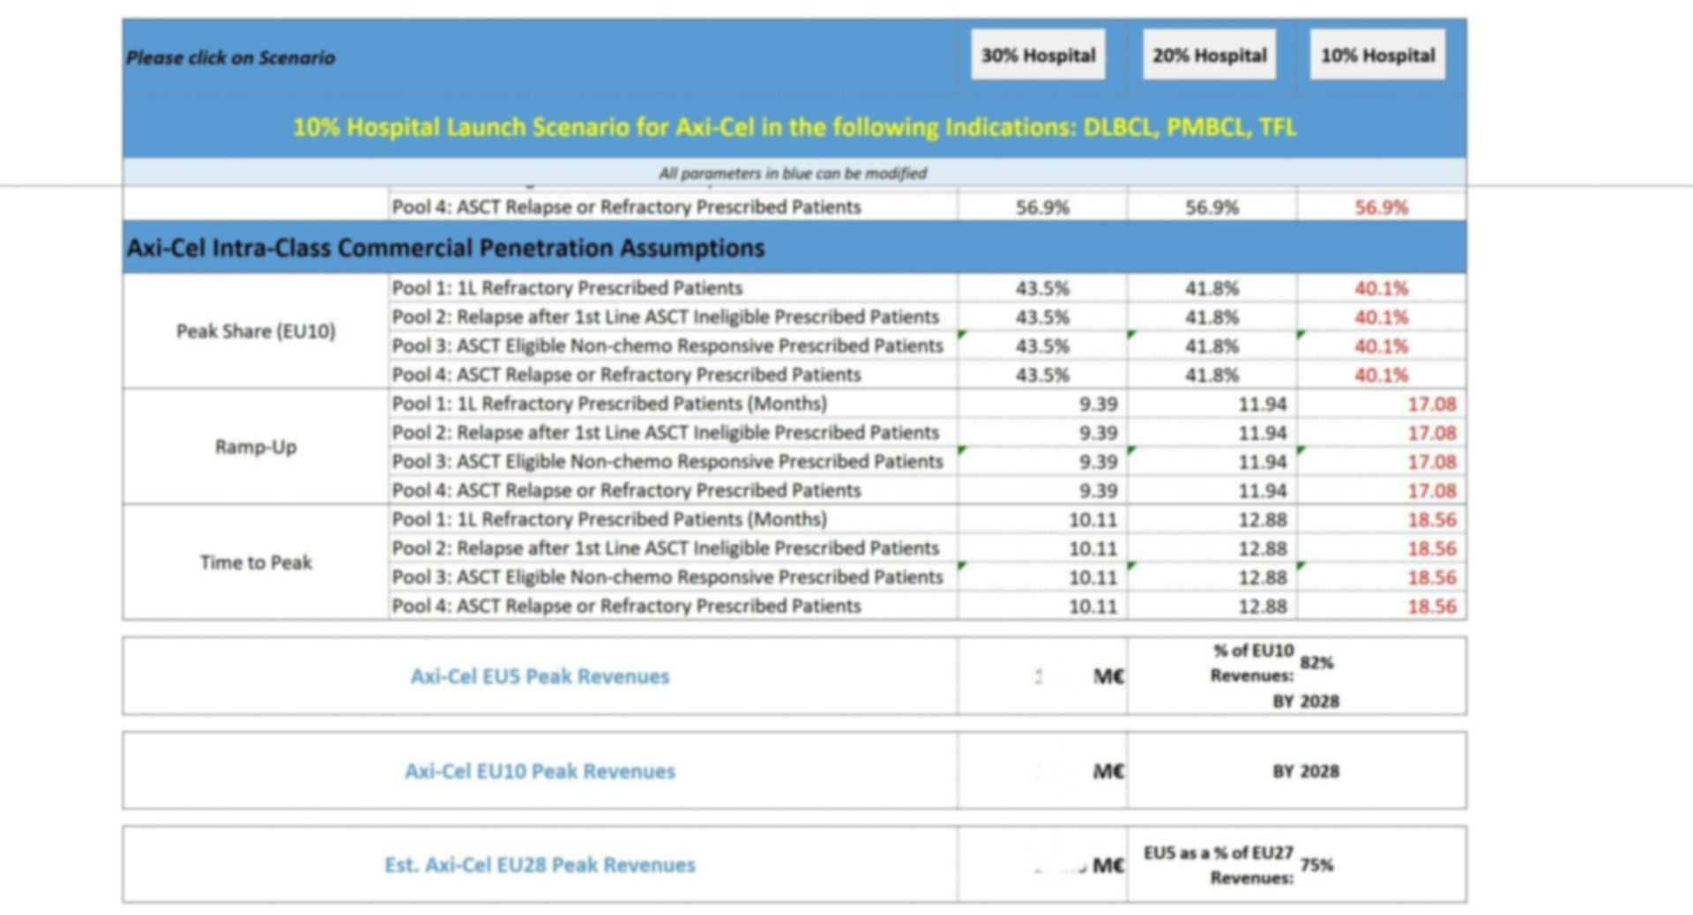The image size is (1693, 915).
Task: Click the 'EU5 as a % of EU27 Revenues:' label
Action: [x=1219, y=866]
